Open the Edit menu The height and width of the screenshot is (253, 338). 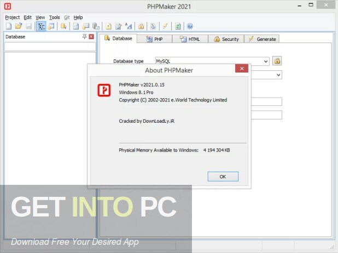point(27,17)
